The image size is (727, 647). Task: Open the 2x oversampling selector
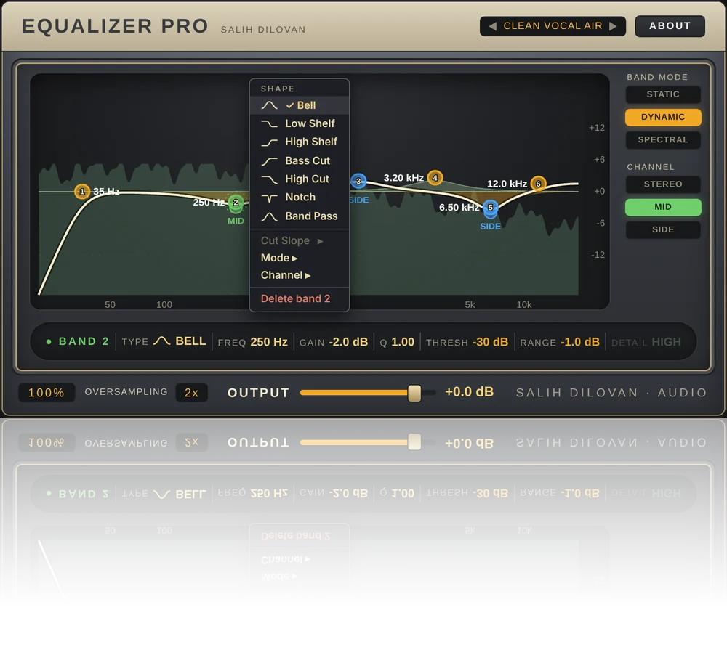tap(191, 393)
